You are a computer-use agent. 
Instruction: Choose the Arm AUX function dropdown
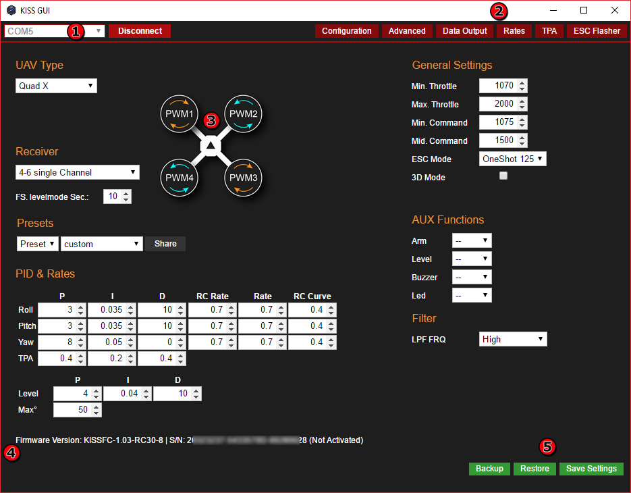471,241
